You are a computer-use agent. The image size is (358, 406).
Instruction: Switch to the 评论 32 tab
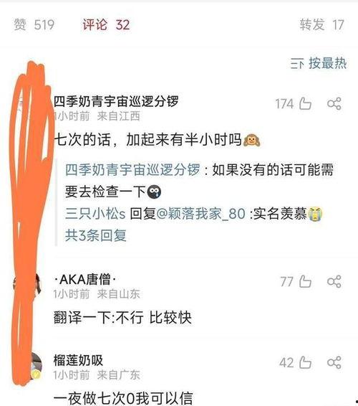click(x=106, y=25)
